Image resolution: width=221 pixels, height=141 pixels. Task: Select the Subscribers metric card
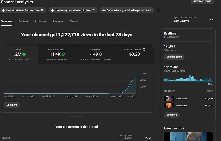coord(96,54)
